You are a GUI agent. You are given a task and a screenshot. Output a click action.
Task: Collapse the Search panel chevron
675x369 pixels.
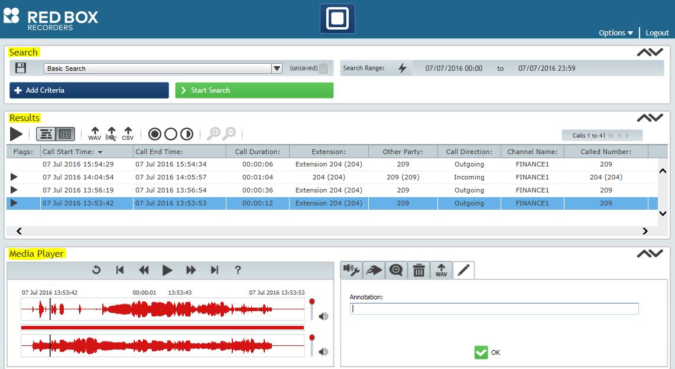(651, 51)
